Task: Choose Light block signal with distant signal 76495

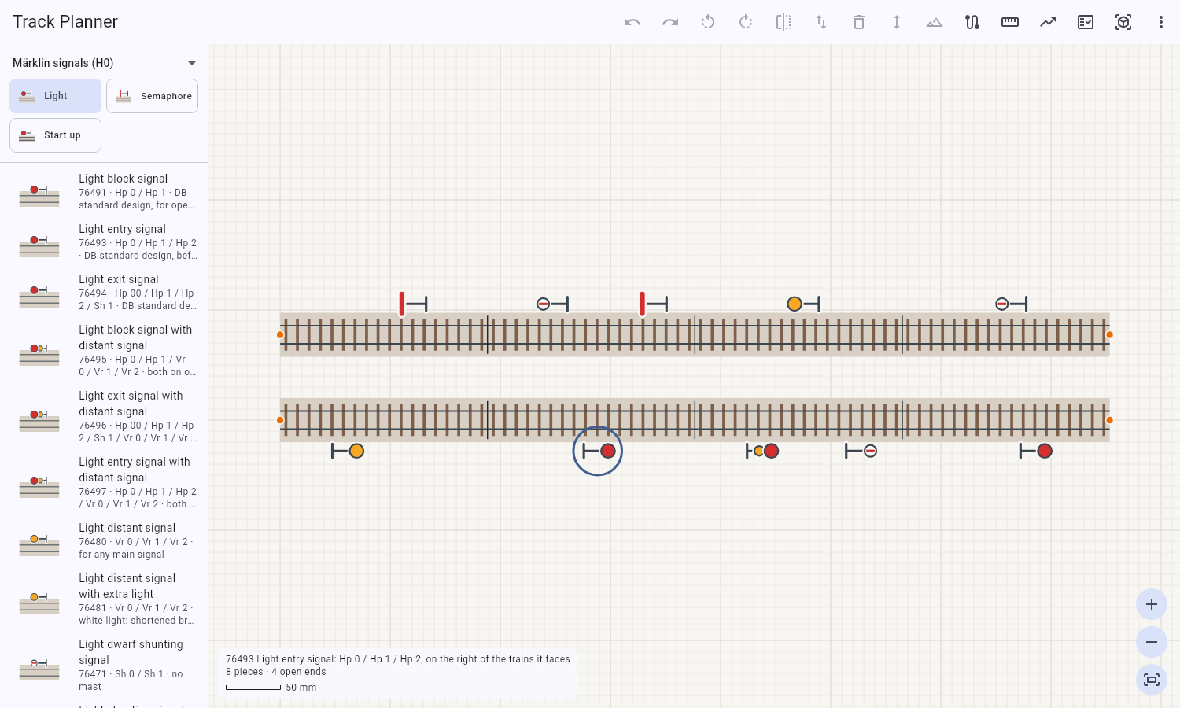Action: pyautogui.click(x=104, y=351)
